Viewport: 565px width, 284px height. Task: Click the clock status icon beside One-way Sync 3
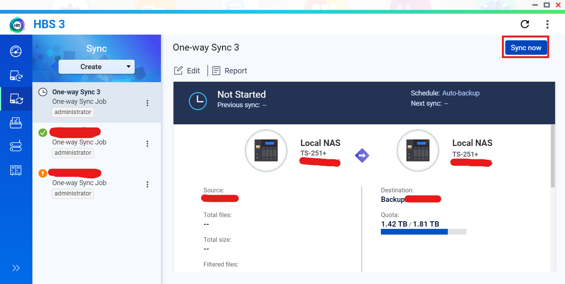tap(43, 92)
